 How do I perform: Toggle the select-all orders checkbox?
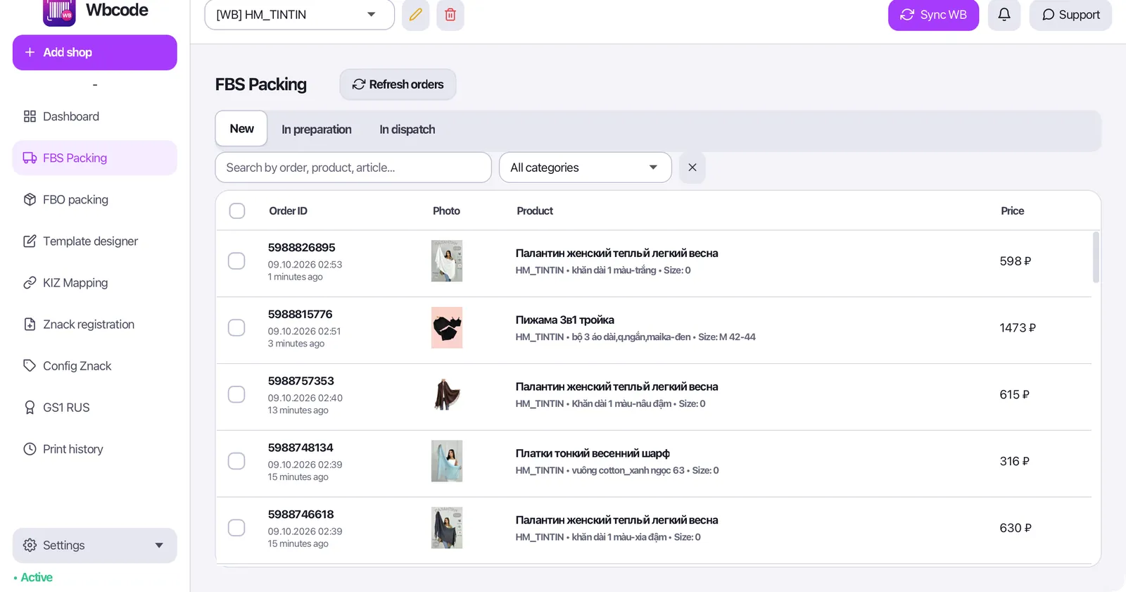click(x=237, y=210)
